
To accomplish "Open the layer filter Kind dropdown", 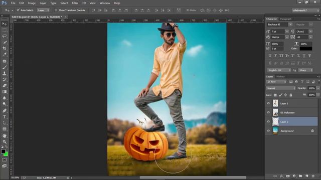I will 276,81.
